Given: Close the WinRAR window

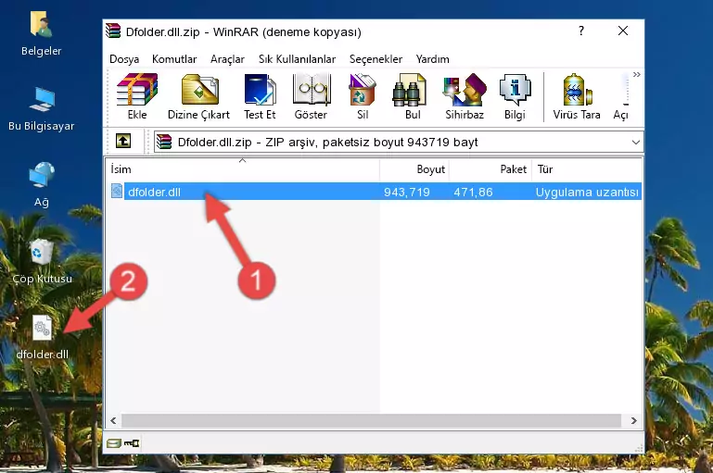Looking at the screenshot, I should click(x=623, y=31).
